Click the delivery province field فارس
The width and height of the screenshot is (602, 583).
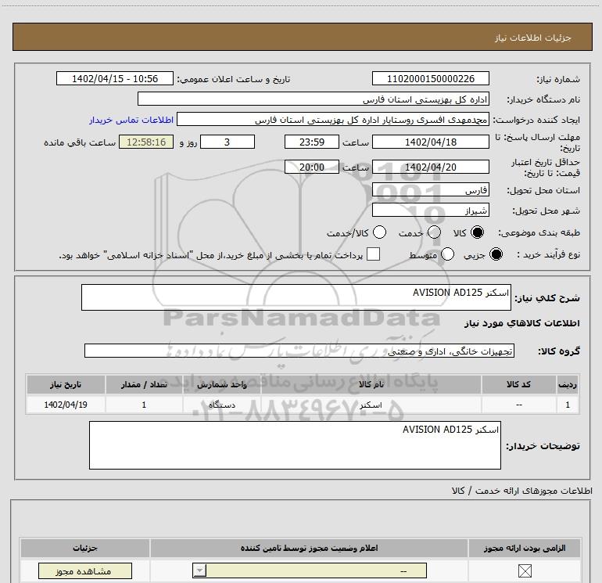pyautogui.click(x=430, y=190)
